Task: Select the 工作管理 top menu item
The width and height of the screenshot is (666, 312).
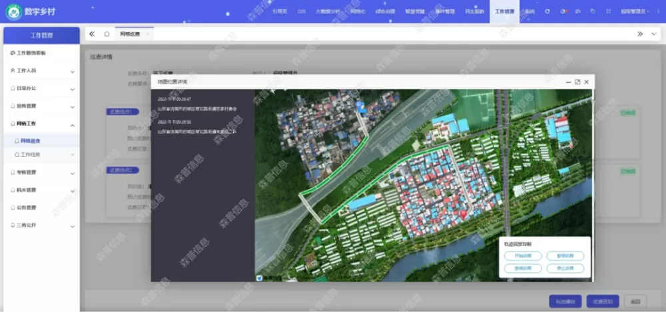Action: (504, 11)
